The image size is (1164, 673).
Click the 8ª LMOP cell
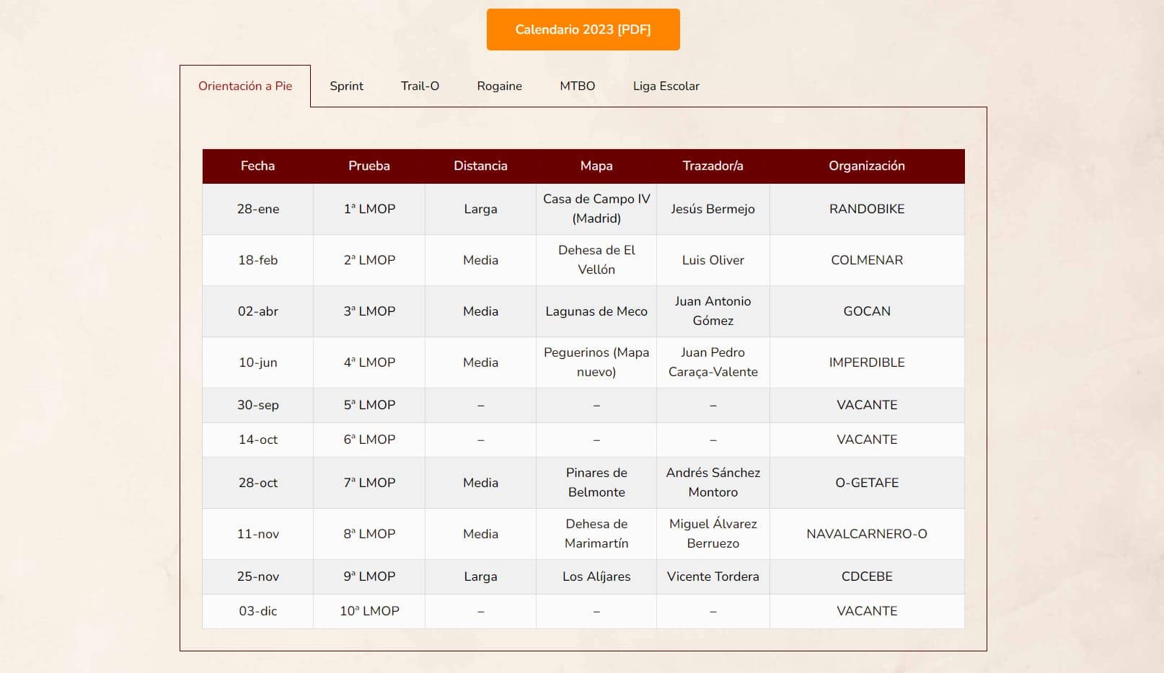click(x=369, y=534)
